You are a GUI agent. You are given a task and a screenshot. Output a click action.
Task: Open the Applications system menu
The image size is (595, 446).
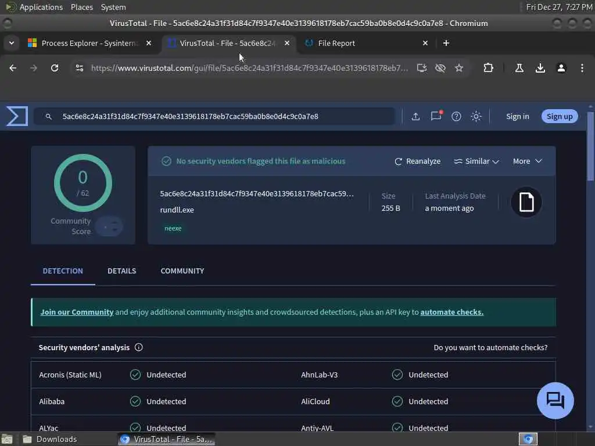tap(41, 7)
